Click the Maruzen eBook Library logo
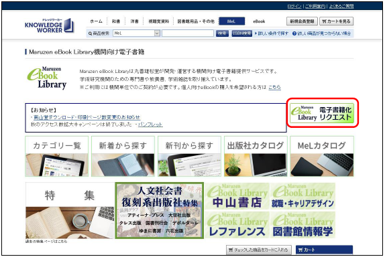The width and height of the screenshot is (385, 257). 47,78
